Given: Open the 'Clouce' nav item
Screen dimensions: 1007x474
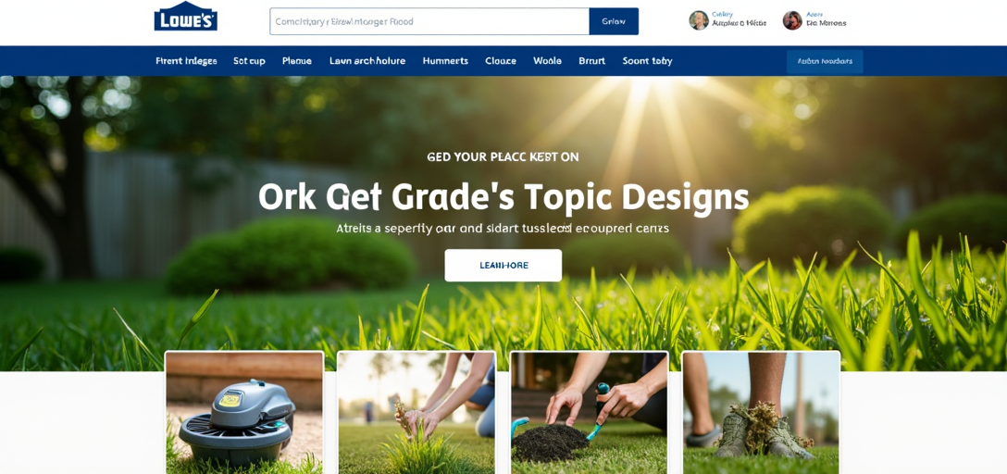Looking at the screenshot, I should 501,61.
